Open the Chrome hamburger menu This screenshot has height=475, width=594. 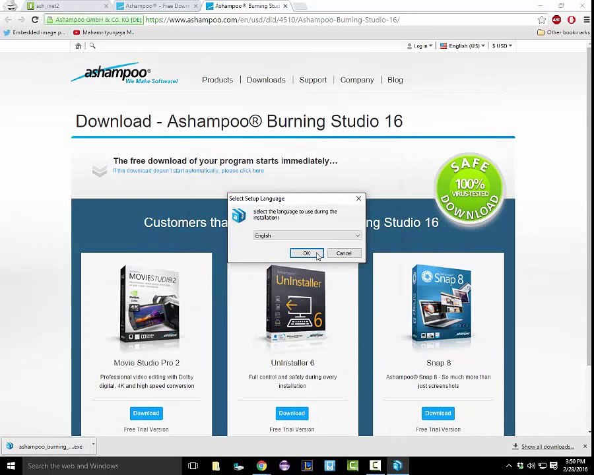587,20
